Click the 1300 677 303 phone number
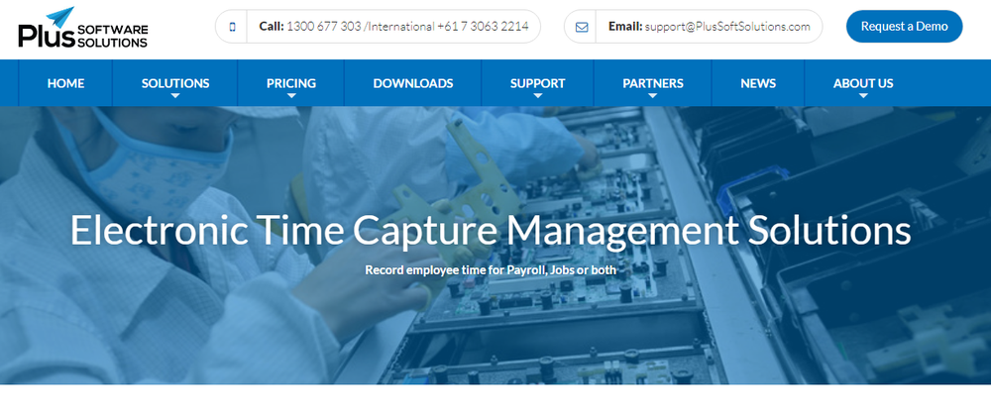This screenshot has height=416, width=991. coord(323,27)
